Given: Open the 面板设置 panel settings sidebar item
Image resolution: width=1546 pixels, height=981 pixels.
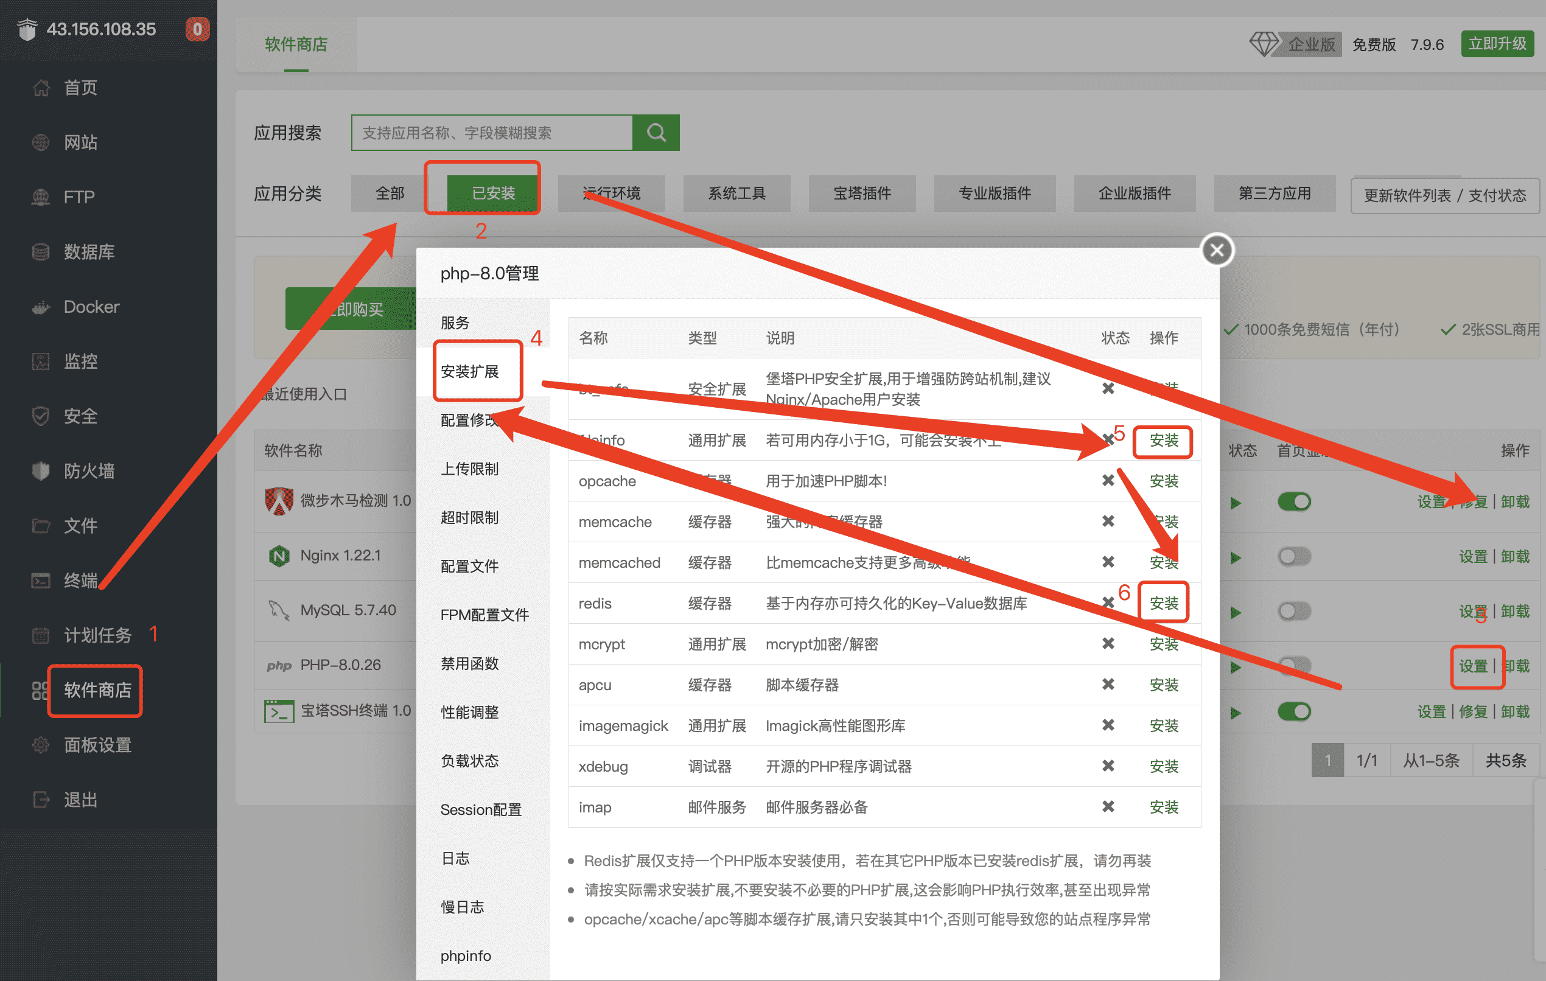Looking at the screenshot, I should pyautogui.click(x=97, y=745).
